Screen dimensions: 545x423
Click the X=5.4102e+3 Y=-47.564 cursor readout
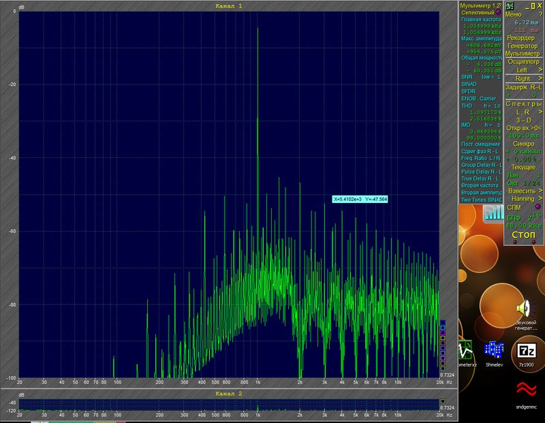coord(360,199)
